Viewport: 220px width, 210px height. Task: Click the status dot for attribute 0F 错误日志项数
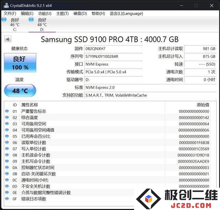tap(7, 199)
